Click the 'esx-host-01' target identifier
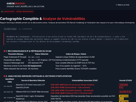136x102 pixels. tap(8, 92)
